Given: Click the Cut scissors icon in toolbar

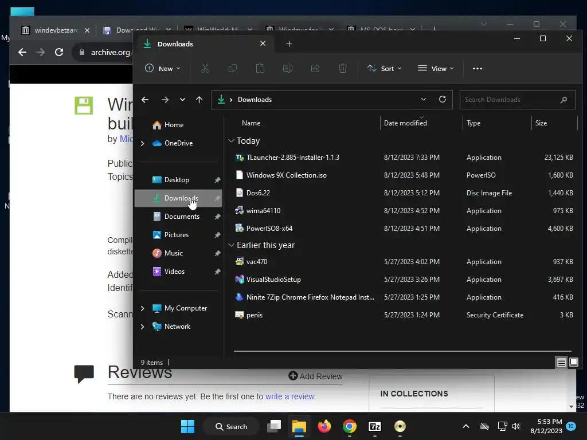Looking at the screenshot, I should click(x=205, y=69).
